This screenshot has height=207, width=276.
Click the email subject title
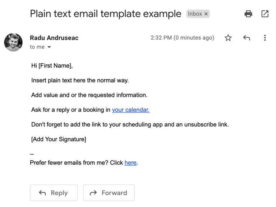tap(106, 14)
